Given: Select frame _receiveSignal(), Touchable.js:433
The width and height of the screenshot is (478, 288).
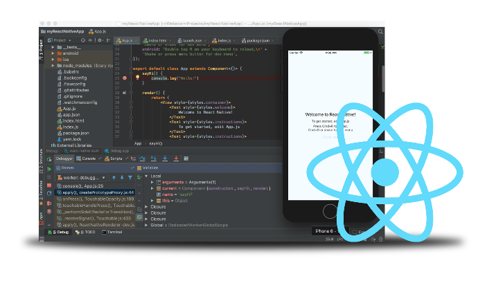Looking at the screenshot, I should (94, 218).
